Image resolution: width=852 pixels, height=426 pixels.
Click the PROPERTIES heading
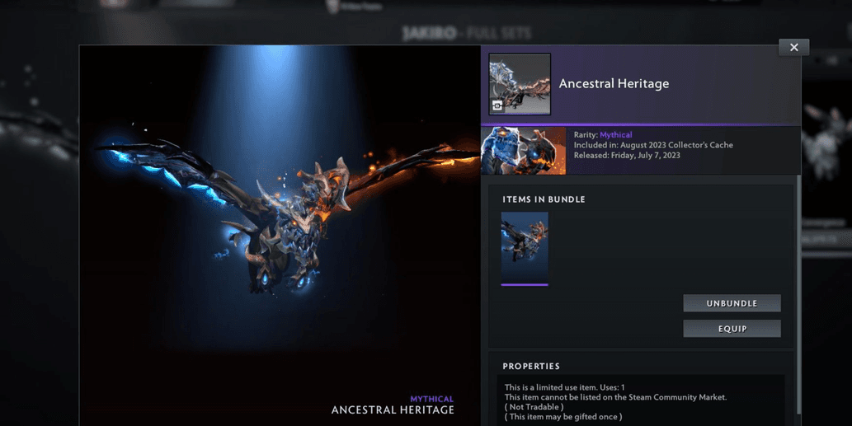coord(531,367)
